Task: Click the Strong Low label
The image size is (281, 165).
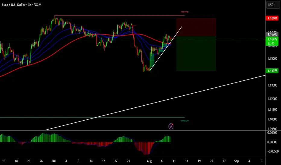Action: (x=185, y=121)
